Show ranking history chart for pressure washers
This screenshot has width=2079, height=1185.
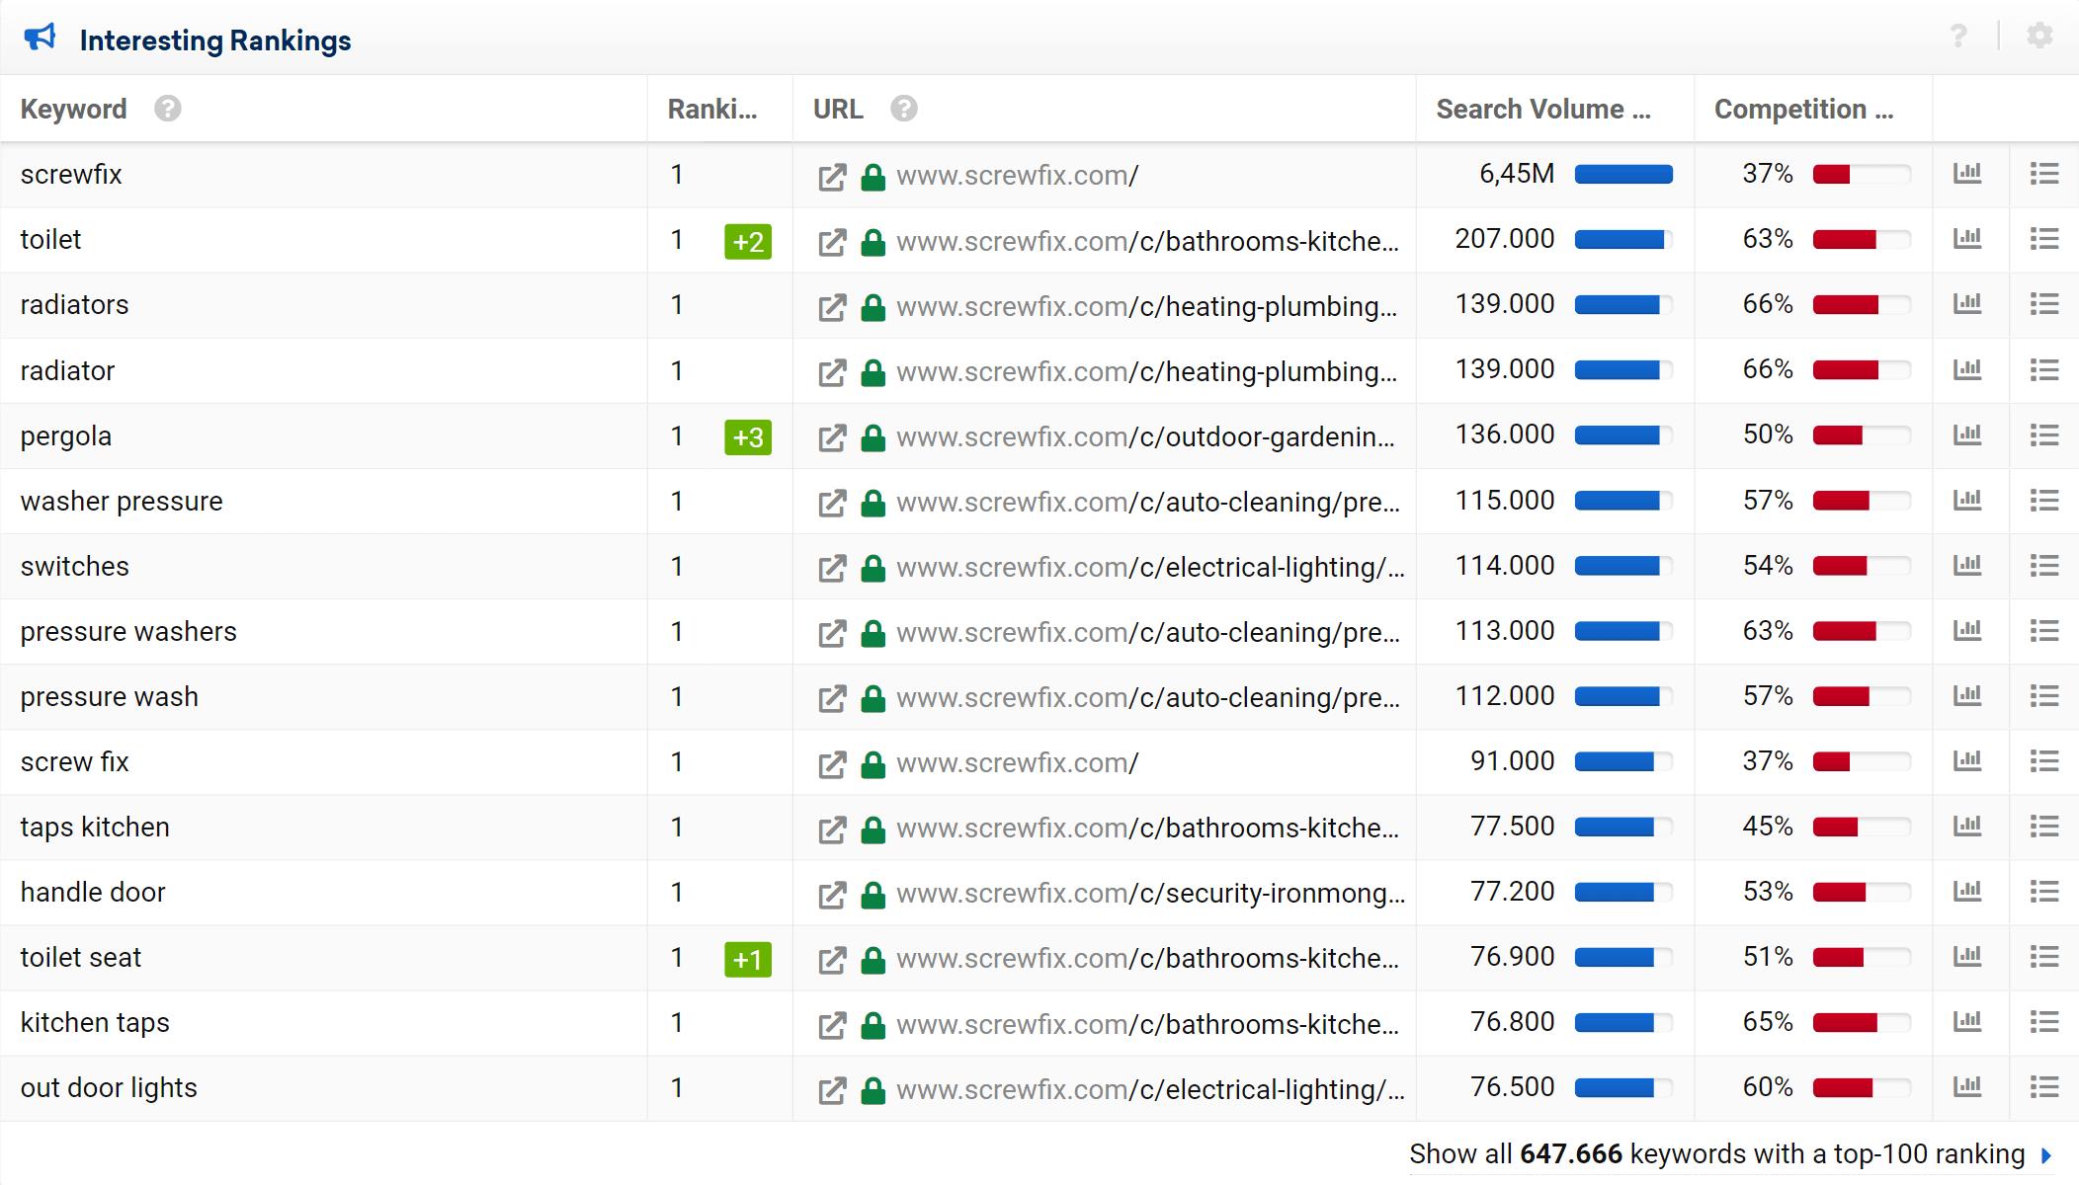pos(1967,630)
